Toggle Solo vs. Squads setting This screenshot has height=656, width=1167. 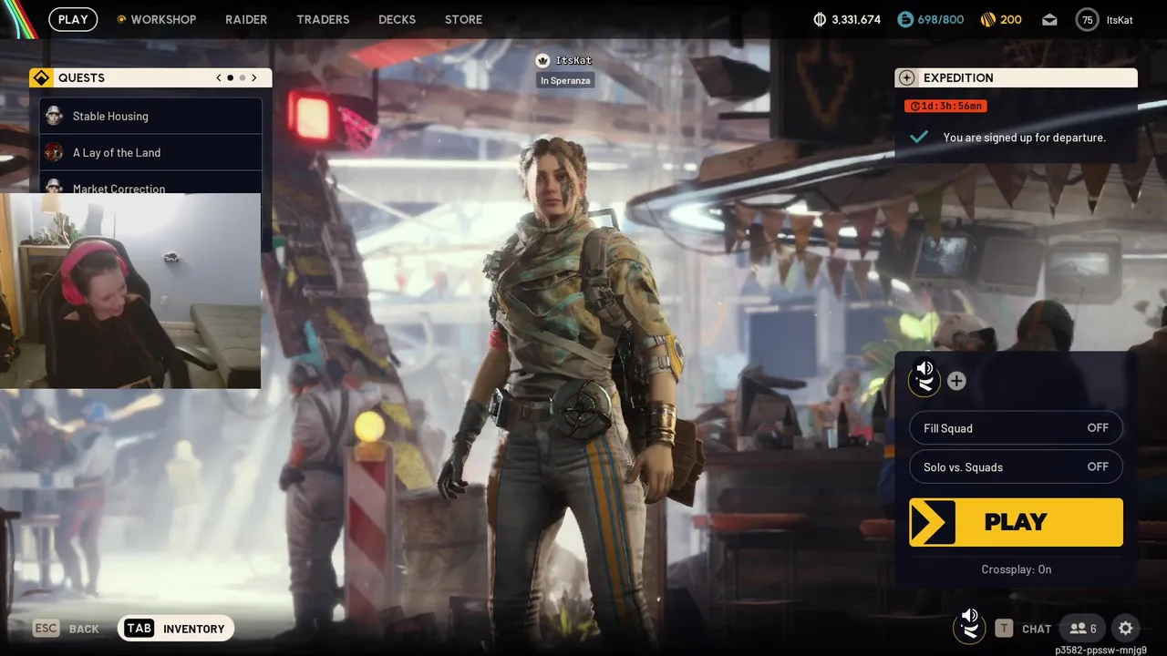pos(1016,466)
